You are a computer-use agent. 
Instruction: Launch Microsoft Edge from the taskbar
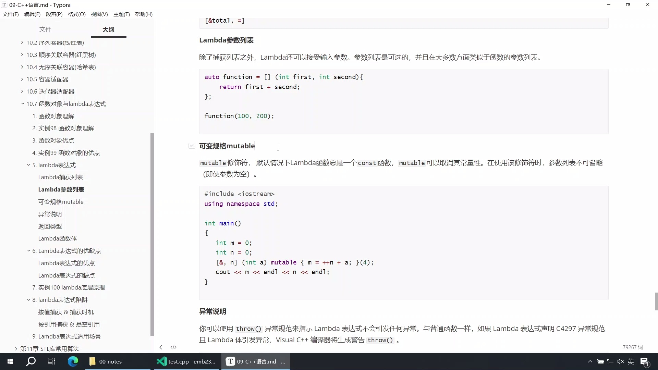(73, 361)
